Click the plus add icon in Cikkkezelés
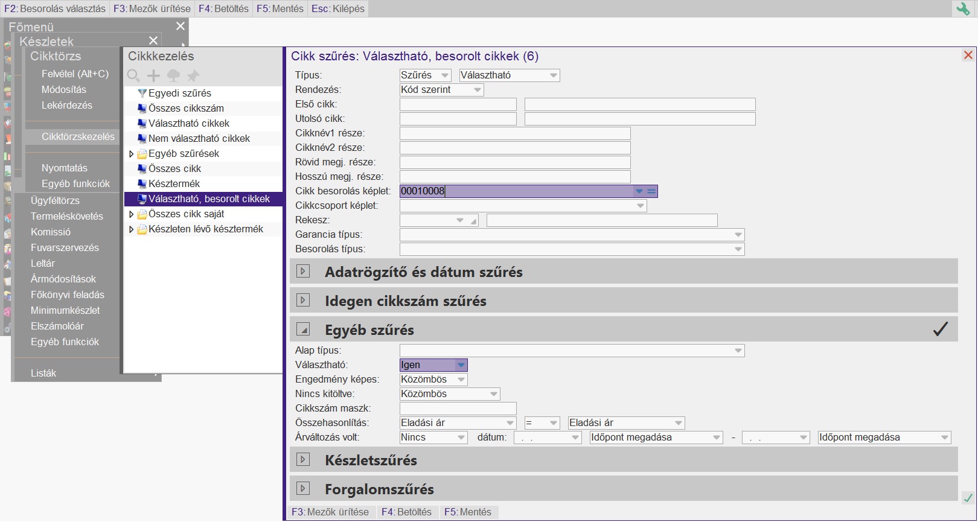Image resolution: width=978 pixels, height=522 pixels. tap(154, 75)
